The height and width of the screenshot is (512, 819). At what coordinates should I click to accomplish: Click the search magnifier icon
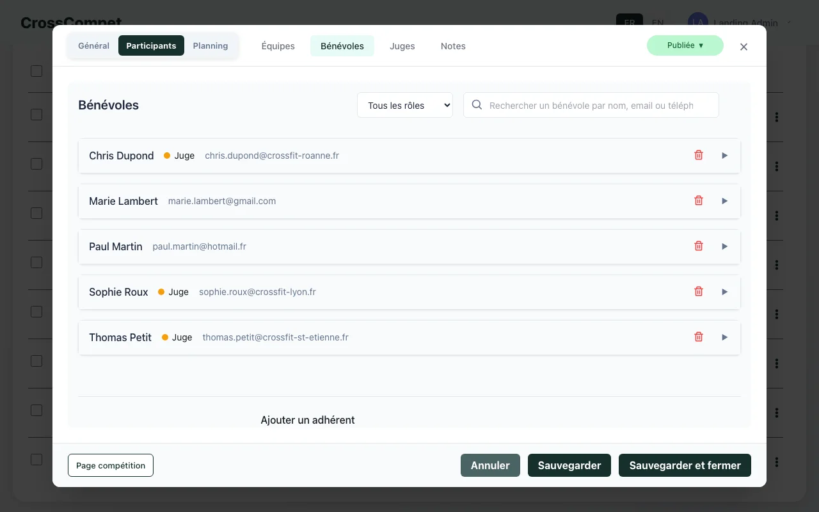pyautogui.click(x=477, y=105)
